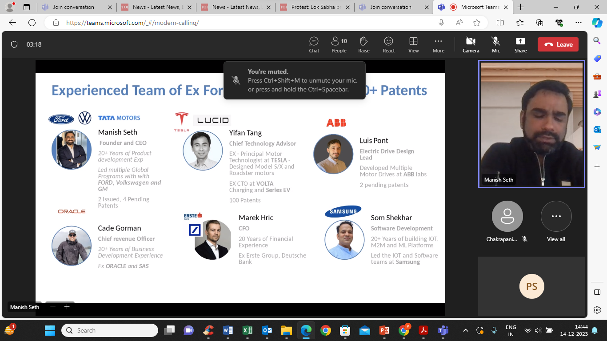Change the meeting View layout

(413, 44)
